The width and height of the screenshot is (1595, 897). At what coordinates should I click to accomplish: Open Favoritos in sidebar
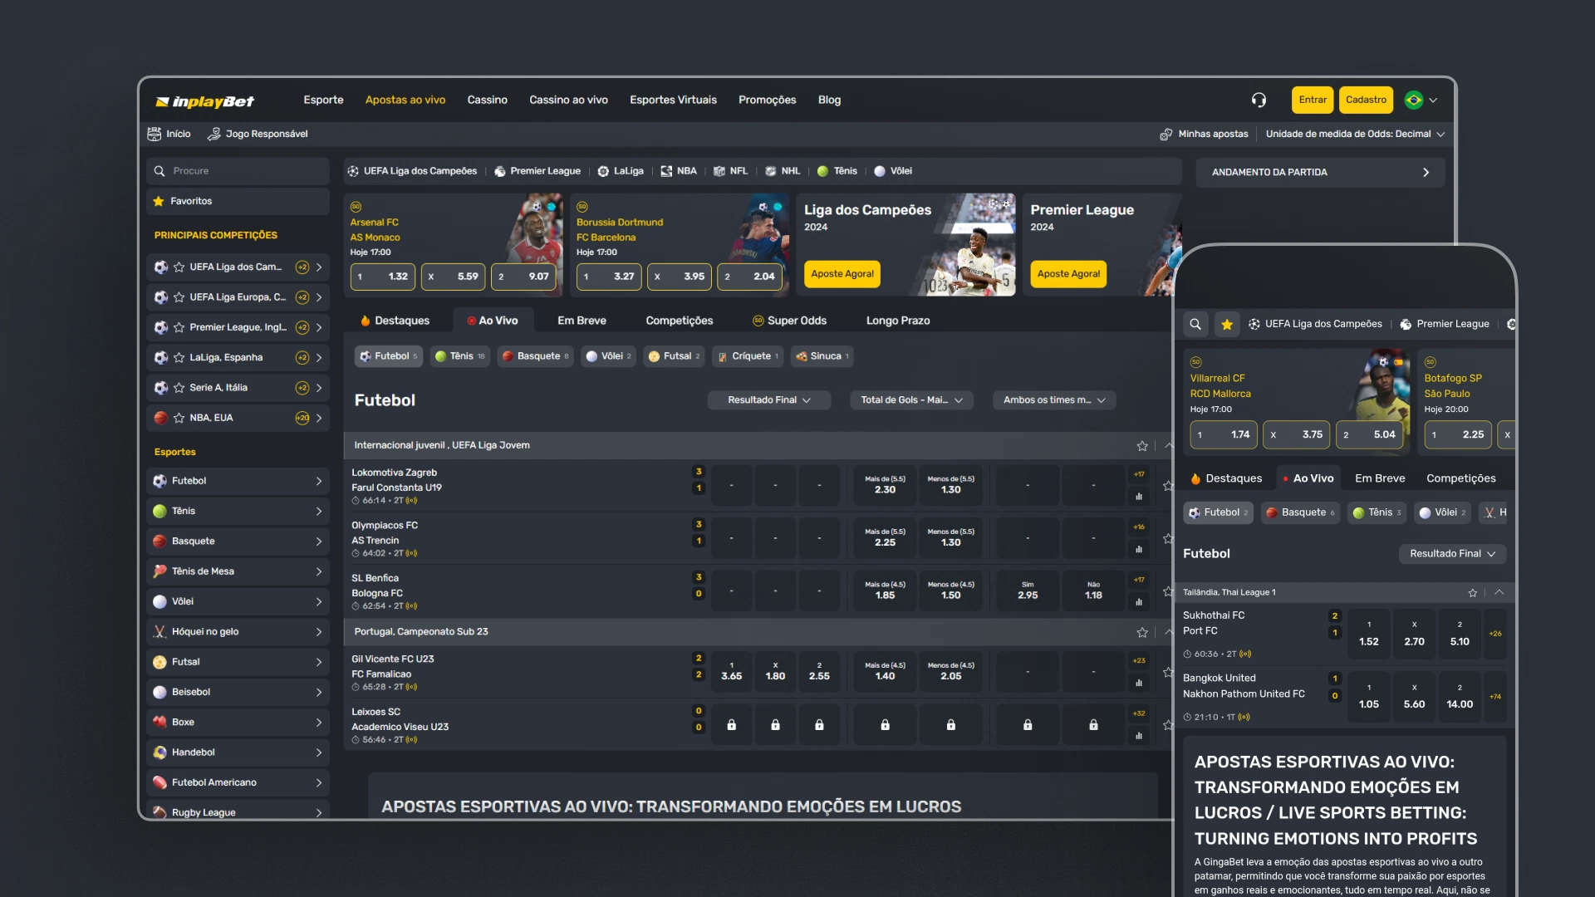pyautogui.click(x=238, y=201)
